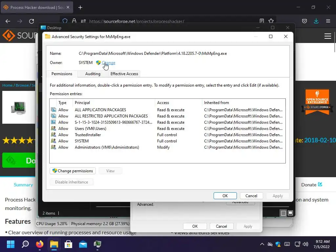Screen dimensions: 336x252
Task: Open Mail app from the taskbar
Action: click(x=83, y=244)
